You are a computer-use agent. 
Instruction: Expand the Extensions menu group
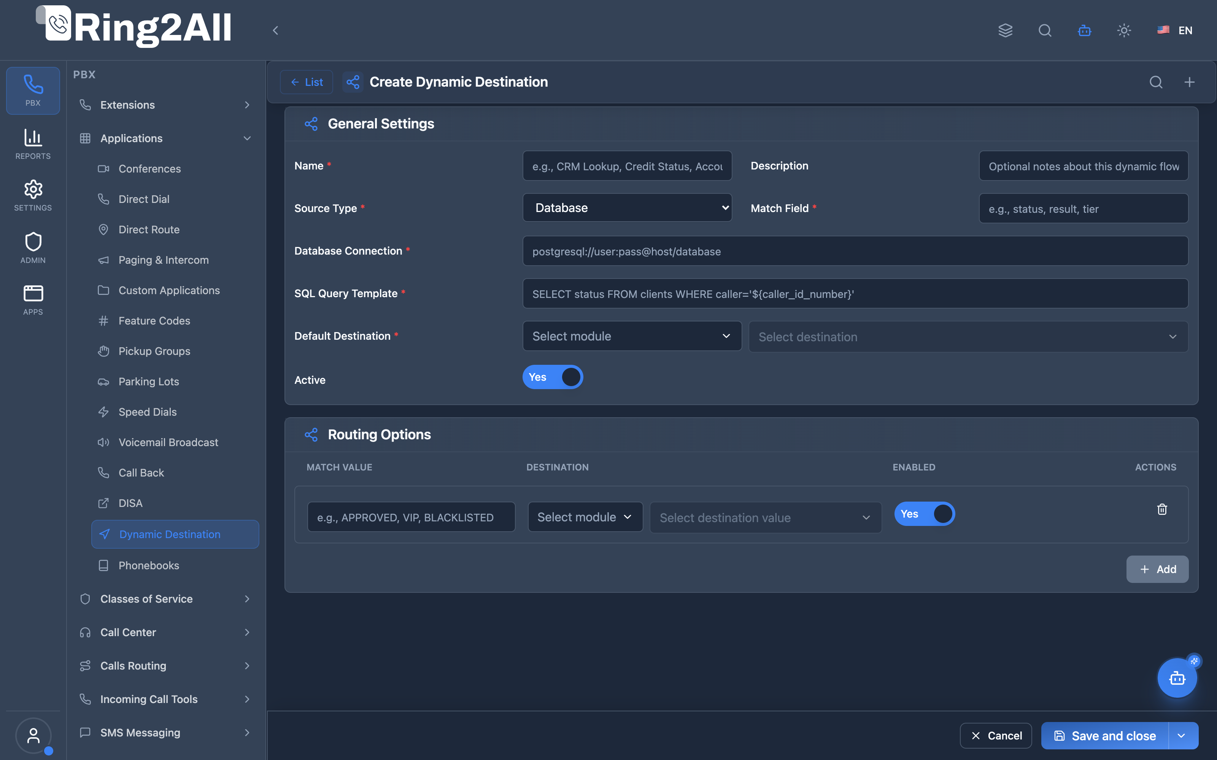(165, 105)
